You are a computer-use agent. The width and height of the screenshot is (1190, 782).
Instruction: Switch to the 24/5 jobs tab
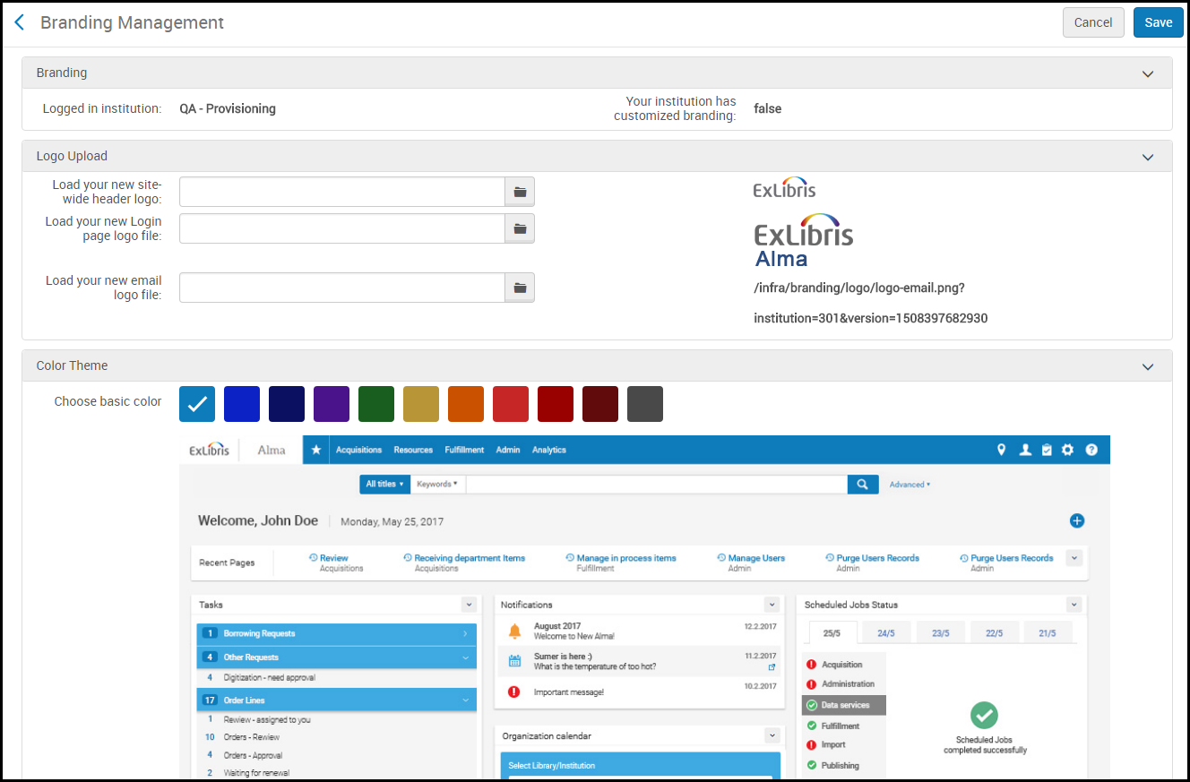(x=886, y=632)
